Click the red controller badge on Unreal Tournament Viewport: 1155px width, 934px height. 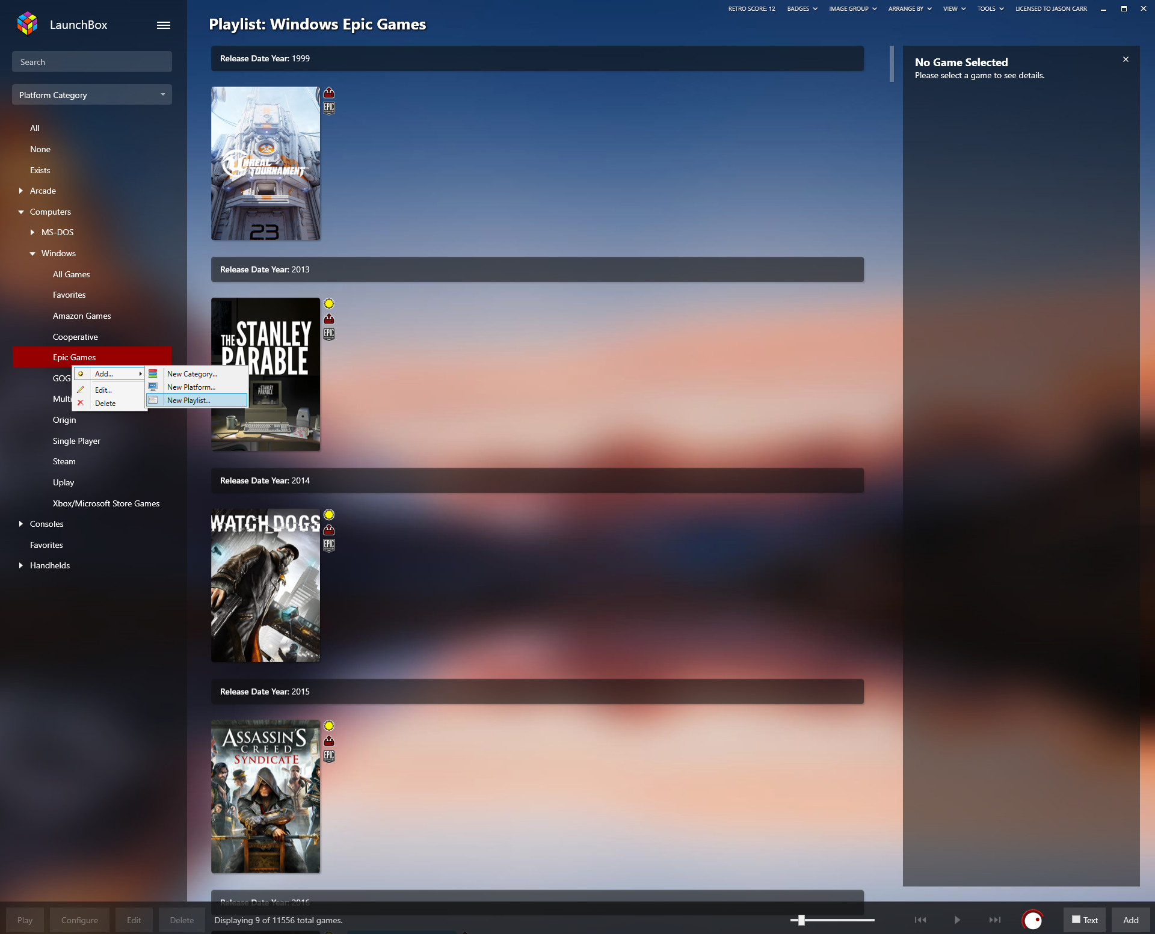pyautogui.click(x=329, y=93)
